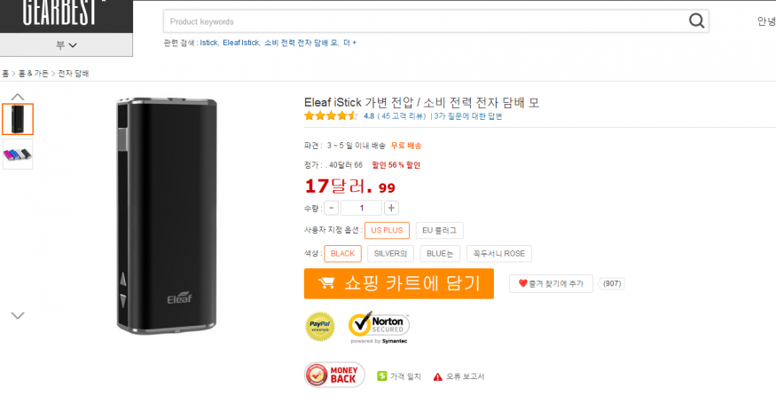Select the colorful iStick thumbnail image
This screenshot has height=412, width=776.
pyautogui.click(x=18, y=154)
